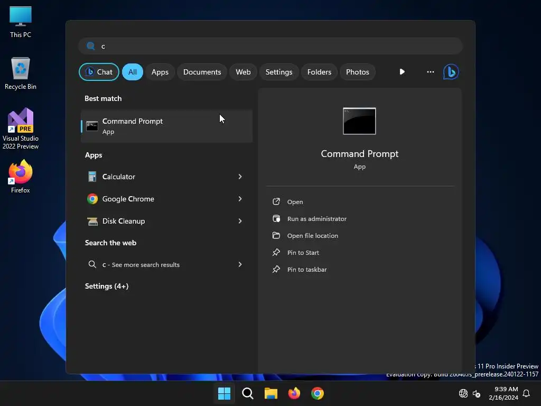This screenshot has width=541, height=406.
Task: Click the Pin to taskbar pin icon
Action: point(276,269)
